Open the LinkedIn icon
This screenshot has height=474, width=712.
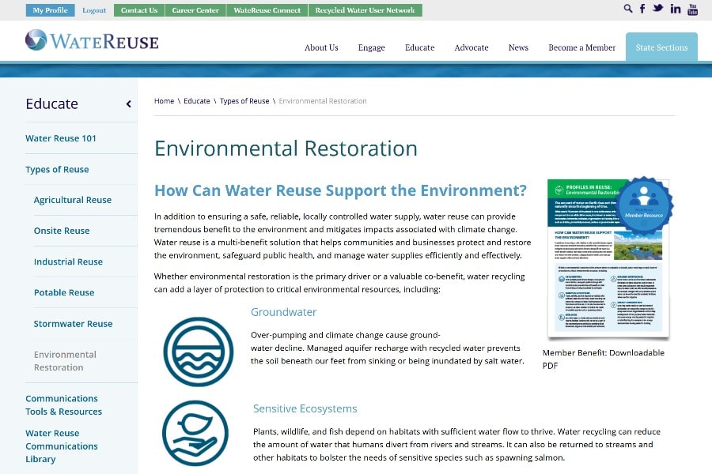[675, 9]
